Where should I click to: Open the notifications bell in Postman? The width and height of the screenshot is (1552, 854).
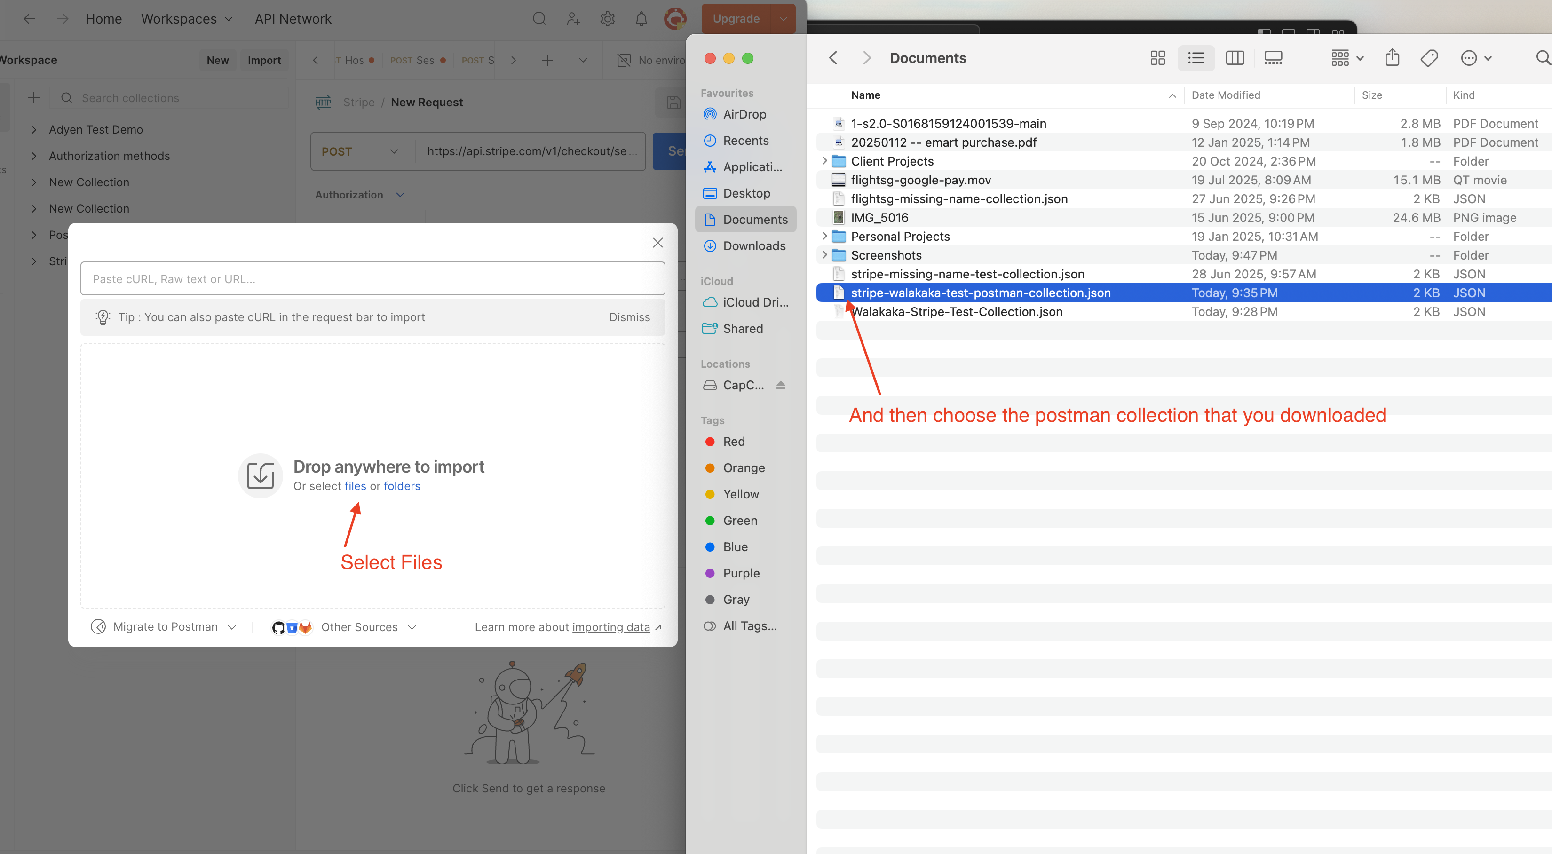pos(641,19)
